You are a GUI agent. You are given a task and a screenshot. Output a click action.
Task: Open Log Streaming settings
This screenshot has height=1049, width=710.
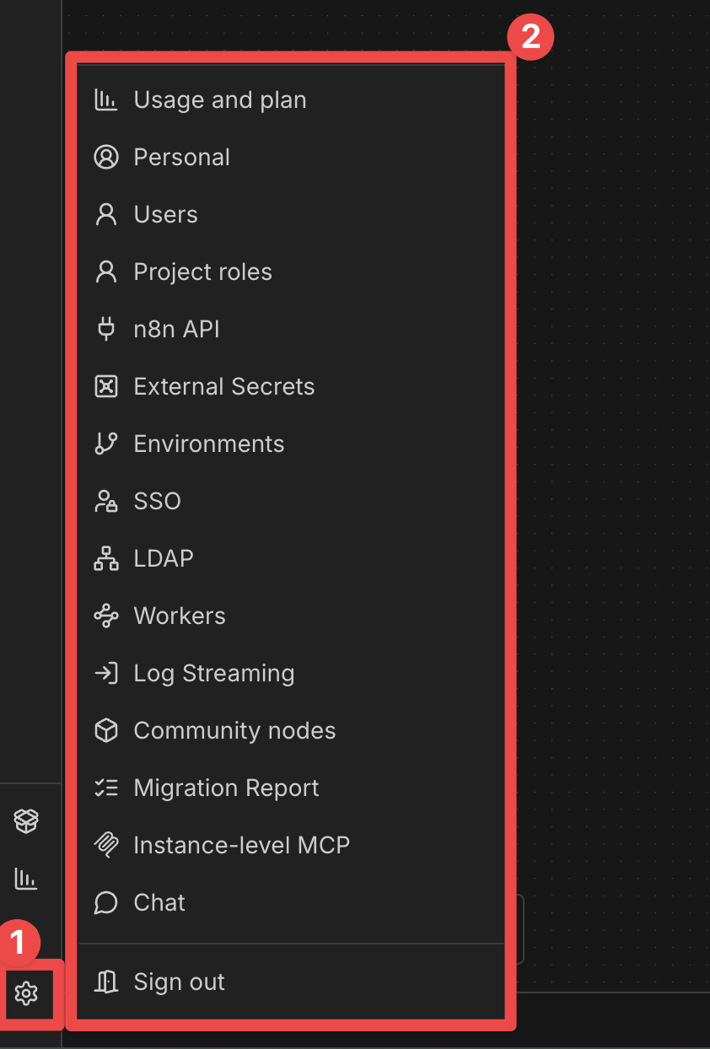click(x=214, y=673)
